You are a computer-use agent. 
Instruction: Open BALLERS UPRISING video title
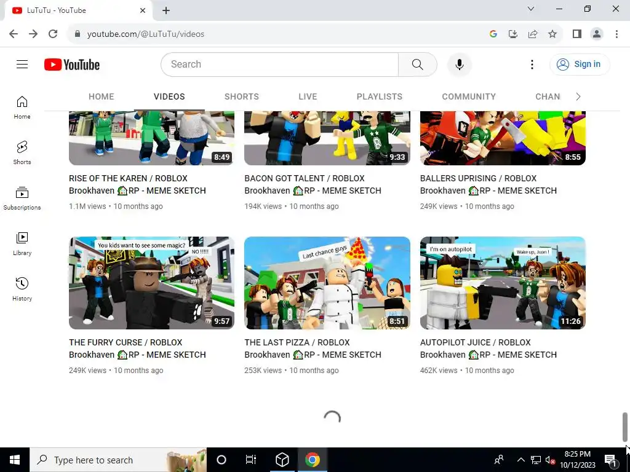point(488,184)
